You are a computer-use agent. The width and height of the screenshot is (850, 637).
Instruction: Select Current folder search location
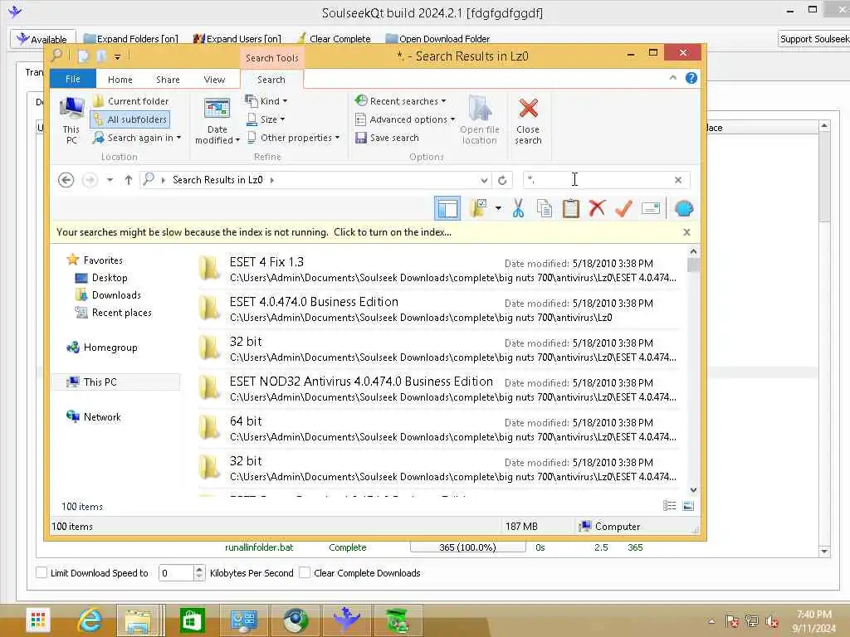(x=130, y=101)
